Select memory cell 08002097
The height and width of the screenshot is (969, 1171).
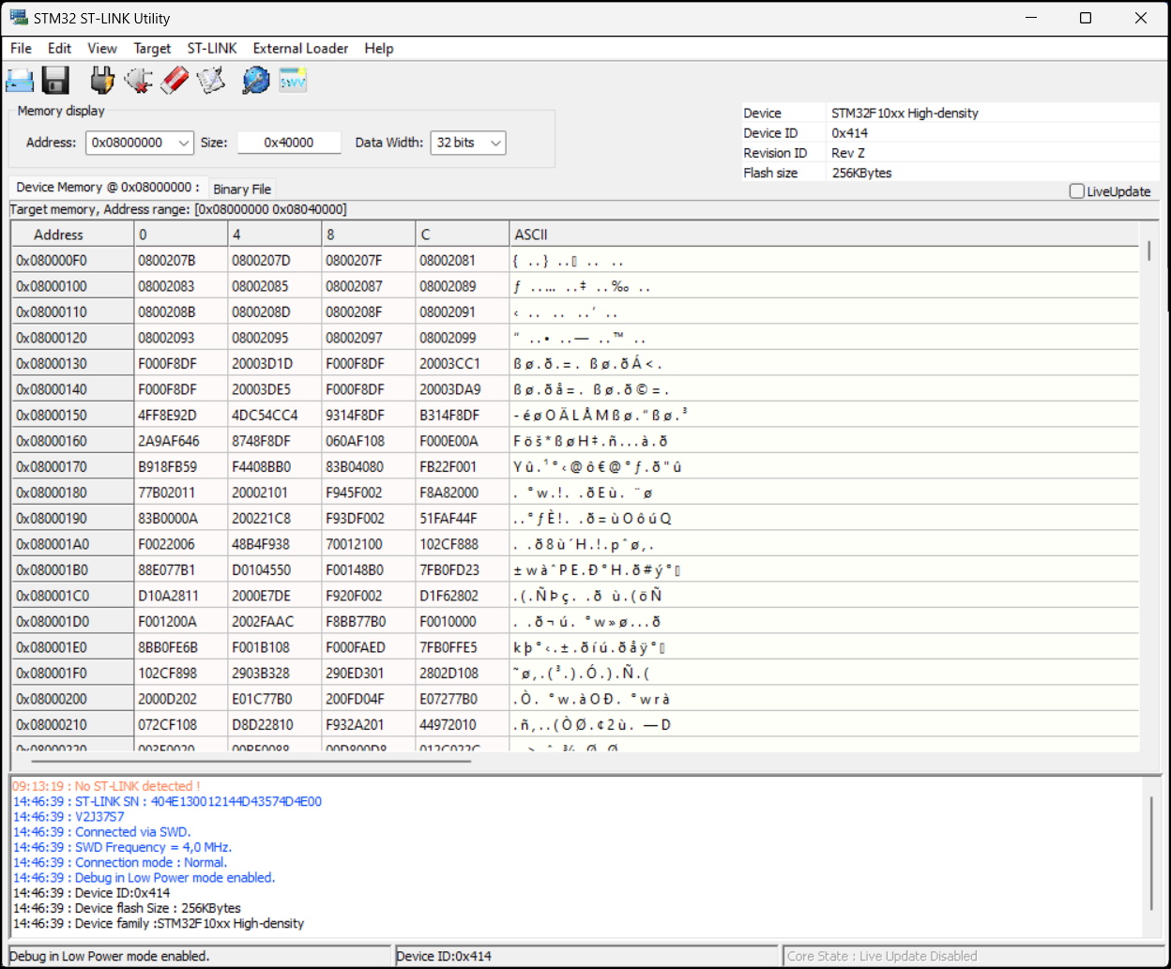pyautogui.click(x=368, y=338)
